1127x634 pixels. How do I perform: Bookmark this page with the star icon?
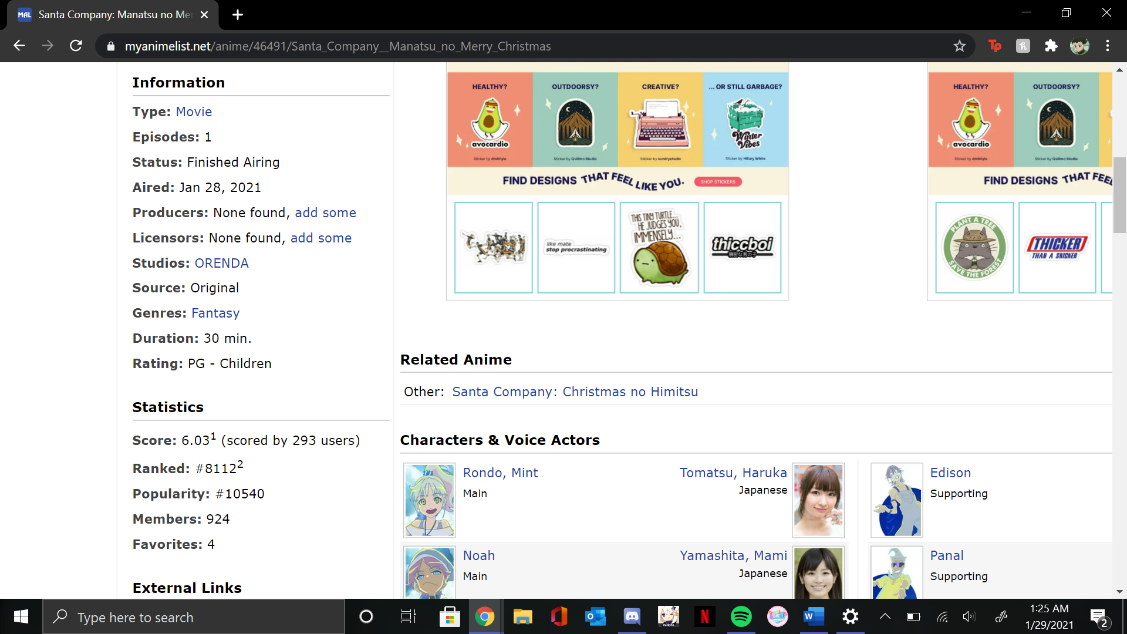point(959,46)
